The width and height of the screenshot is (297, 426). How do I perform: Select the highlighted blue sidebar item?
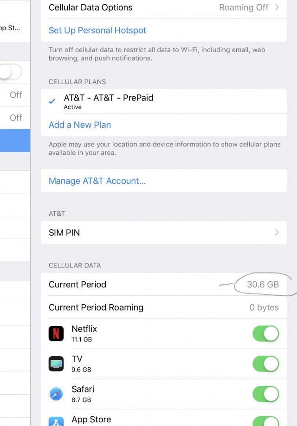pos(15,140)
